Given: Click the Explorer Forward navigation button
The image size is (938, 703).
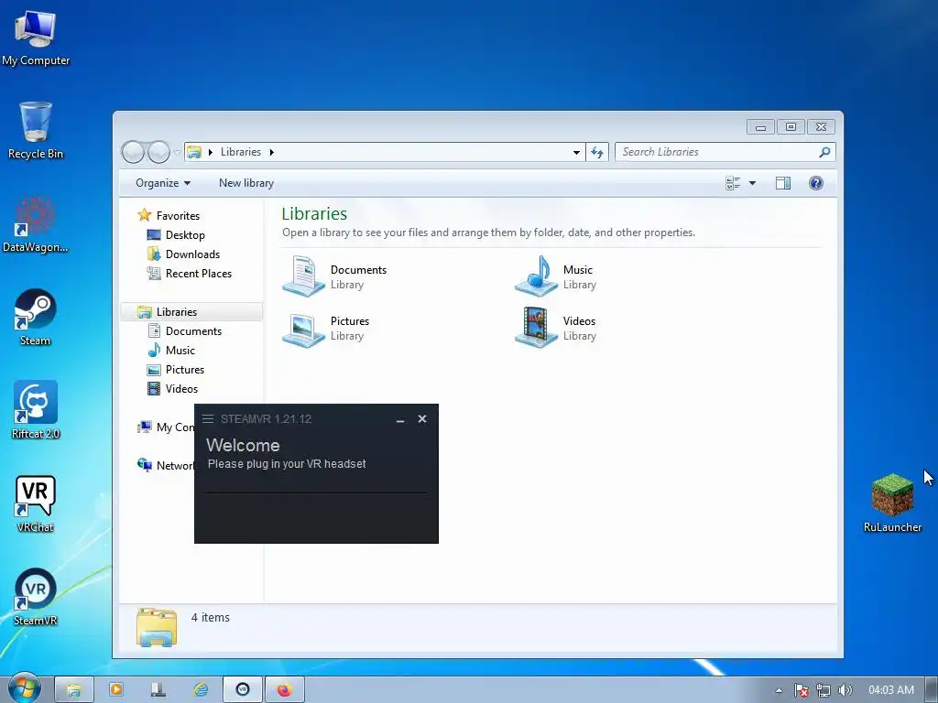Looking at the screenshot, I should click(158, 153).
